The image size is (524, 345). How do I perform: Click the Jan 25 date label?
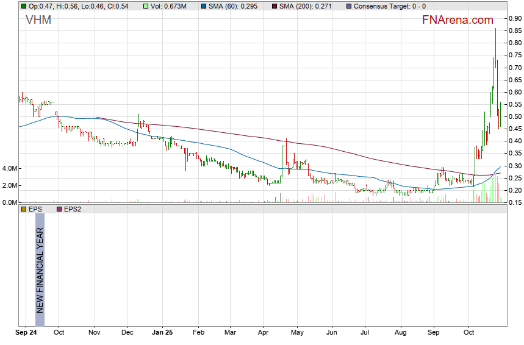click(162, 333)
